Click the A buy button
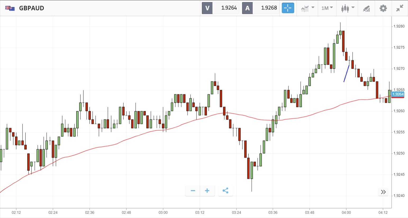This screenshot has width=408, height=218. tap(247, 8)
